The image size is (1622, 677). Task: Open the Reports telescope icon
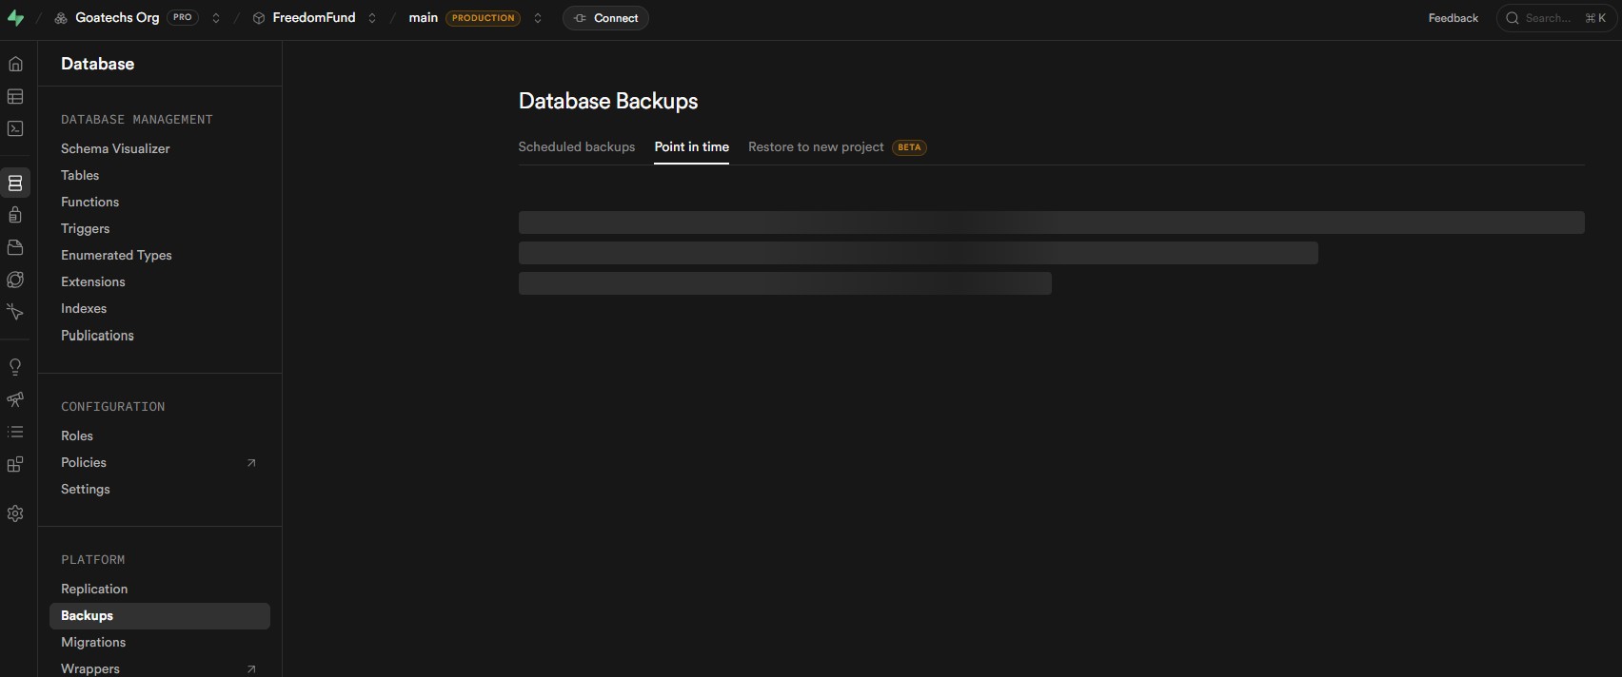coord(15,399)
